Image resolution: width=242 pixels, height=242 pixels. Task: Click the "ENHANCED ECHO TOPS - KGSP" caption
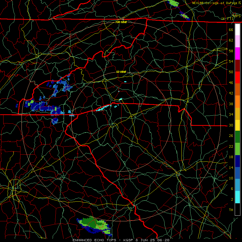coord(104,240)
